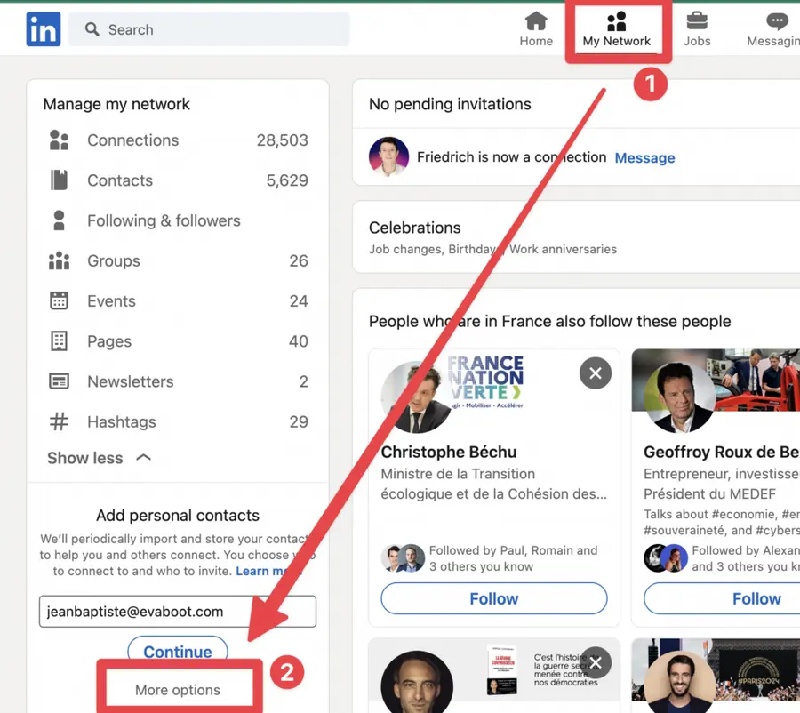
Task: Open the Jobs section icon
Action: 697,21
